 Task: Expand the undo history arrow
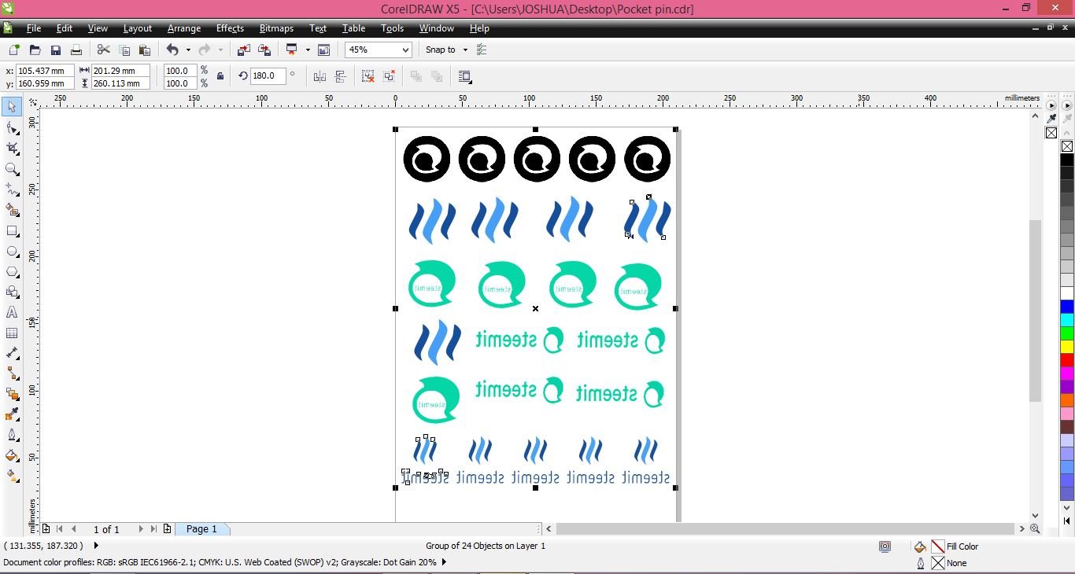tap(188, 50)
